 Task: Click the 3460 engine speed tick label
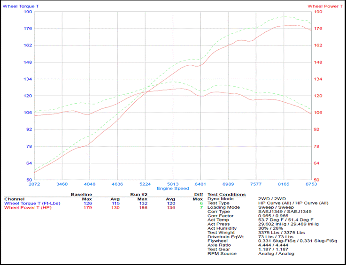coord(62,184)
